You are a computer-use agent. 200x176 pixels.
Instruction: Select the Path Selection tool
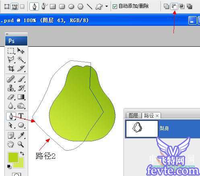click(x=10, y=125)
